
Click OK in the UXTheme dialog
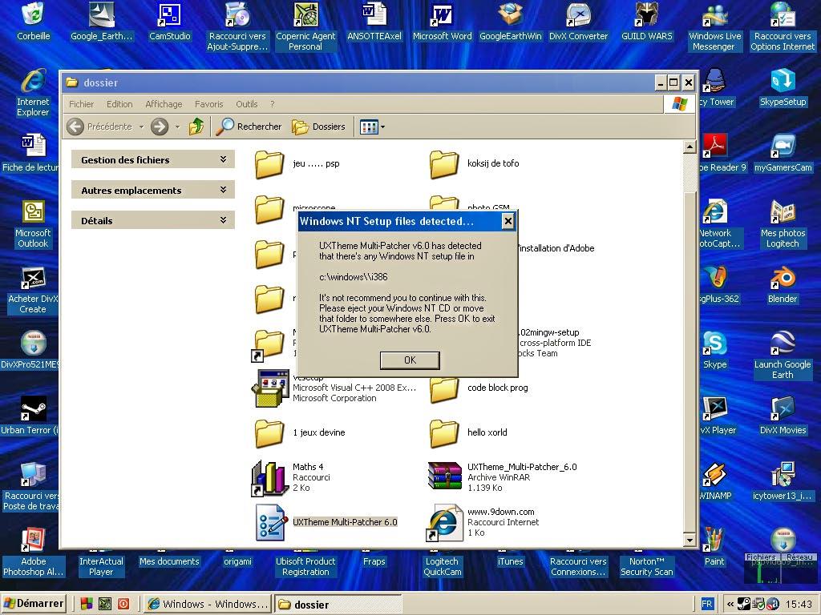point(410,360)
